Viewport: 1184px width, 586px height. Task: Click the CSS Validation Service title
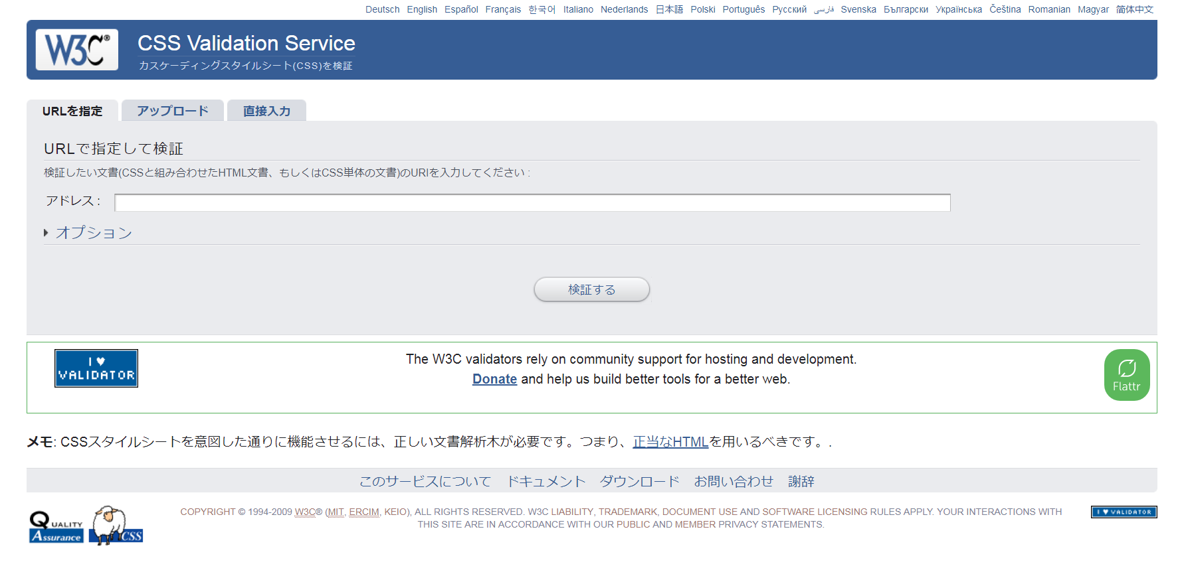point(247,43)
